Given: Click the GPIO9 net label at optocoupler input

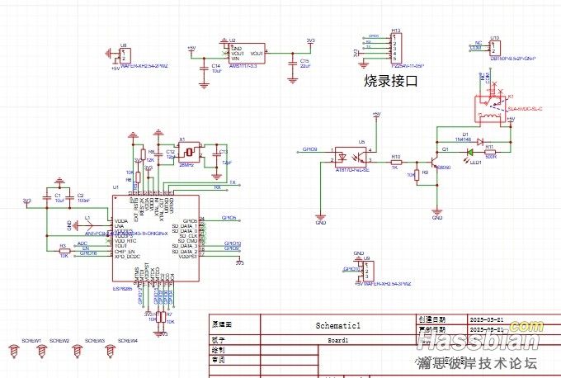Looking at the screenshot, I should point(310,149).
